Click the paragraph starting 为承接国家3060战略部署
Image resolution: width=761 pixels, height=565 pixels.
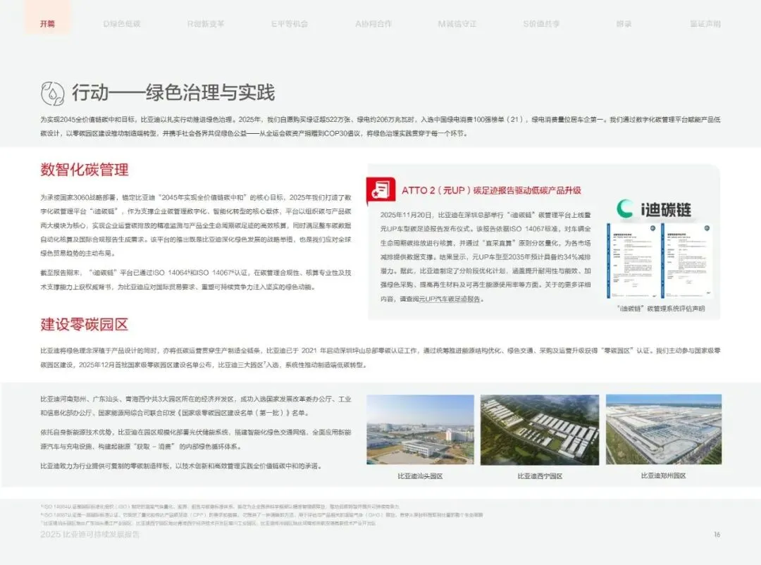click(196, 225)
